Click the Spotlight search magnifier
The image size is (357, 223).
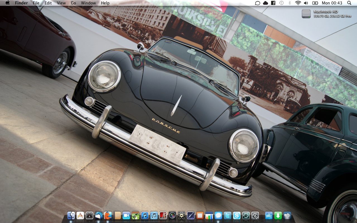pos(349,3)
